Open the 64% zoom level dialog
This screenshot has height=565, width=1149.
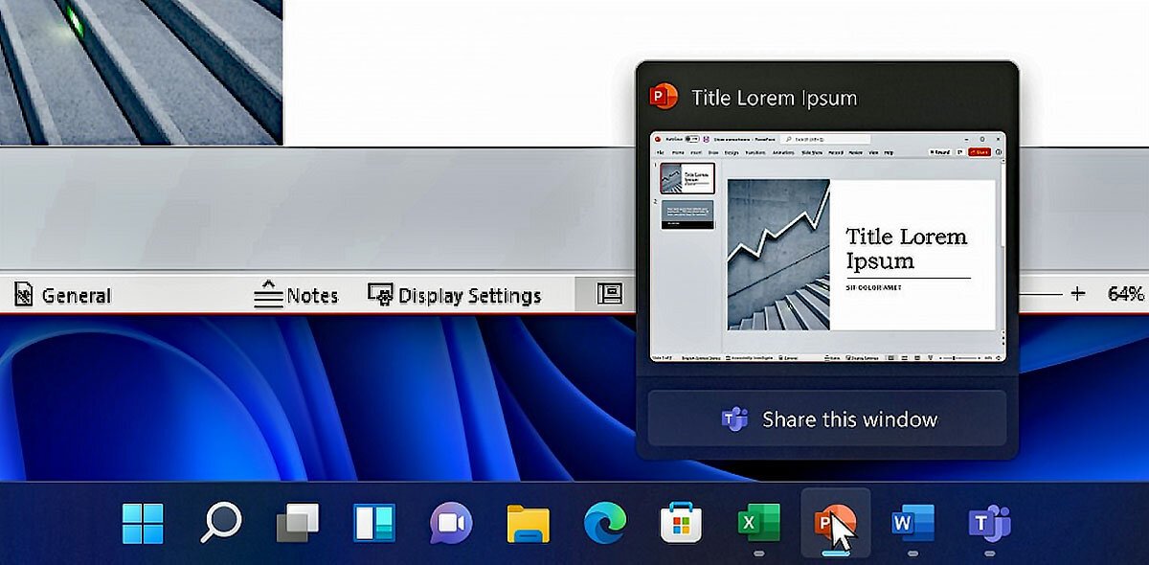click(x=1126, y=294)
